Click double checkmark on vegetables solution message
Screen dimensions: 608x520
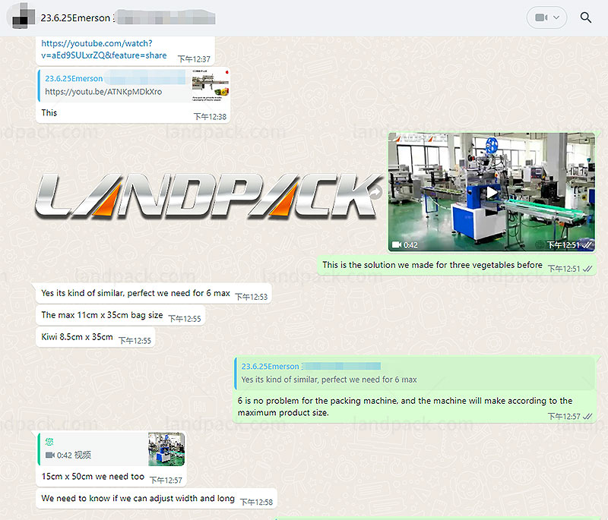[587, 268]
